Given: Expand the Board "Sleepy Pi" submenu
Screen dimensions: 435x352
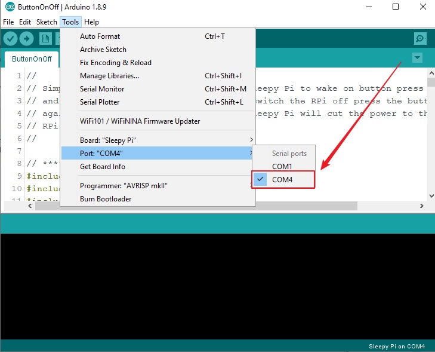Looking at the screenshot, I should click(158, 140).
